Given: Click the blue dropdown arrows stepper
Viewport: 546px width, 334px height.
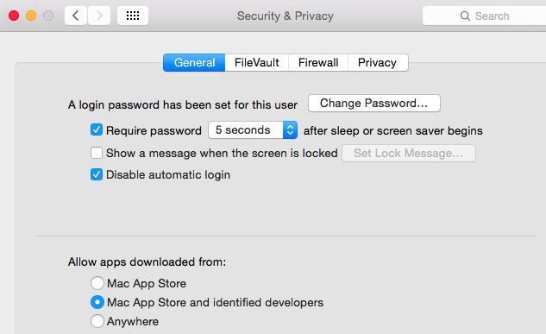Looking at the screenshot, I should pyautogui.click(x=290, y=130).
